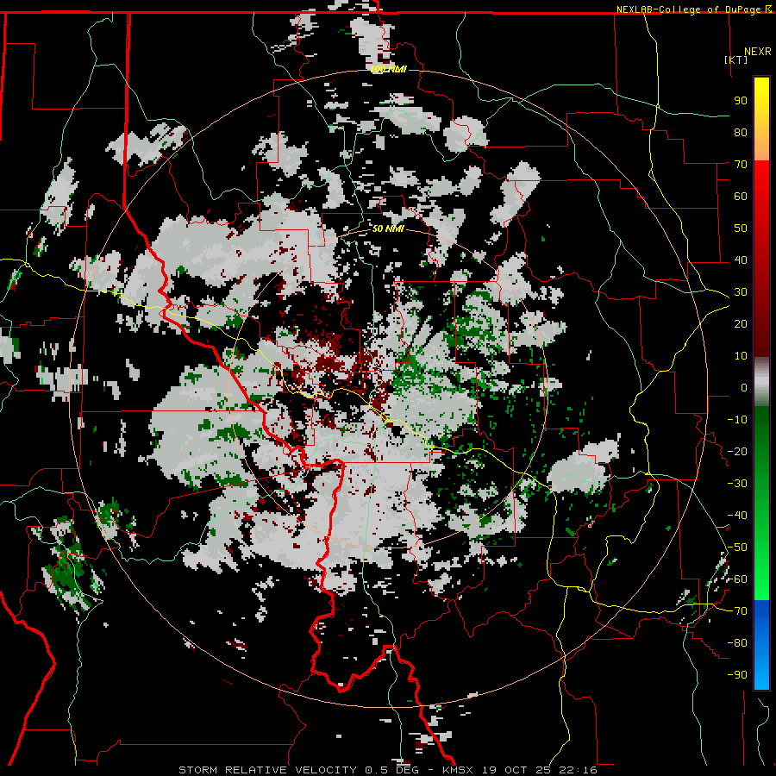776x776 pixels.
Task: Click the 0.5 DEG elevation text
Action: (392, 770)
